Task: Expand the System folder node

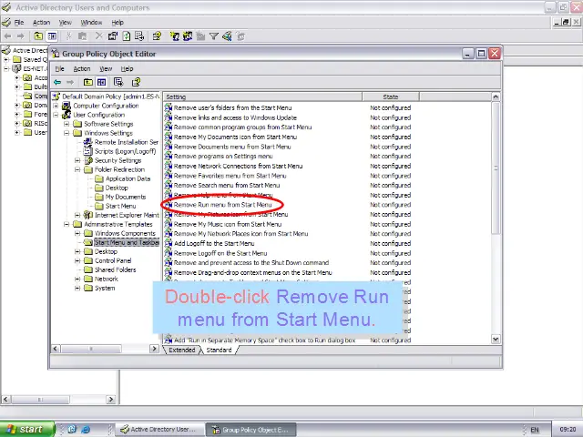Action: [77, 288]
